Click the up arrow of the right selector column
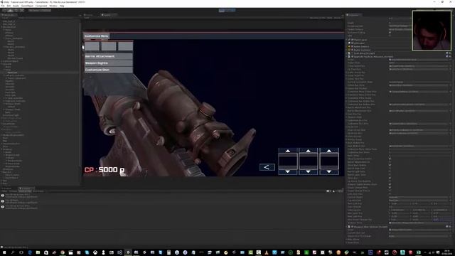This screenshot has height=256, width=455. (x=328, y=151)
